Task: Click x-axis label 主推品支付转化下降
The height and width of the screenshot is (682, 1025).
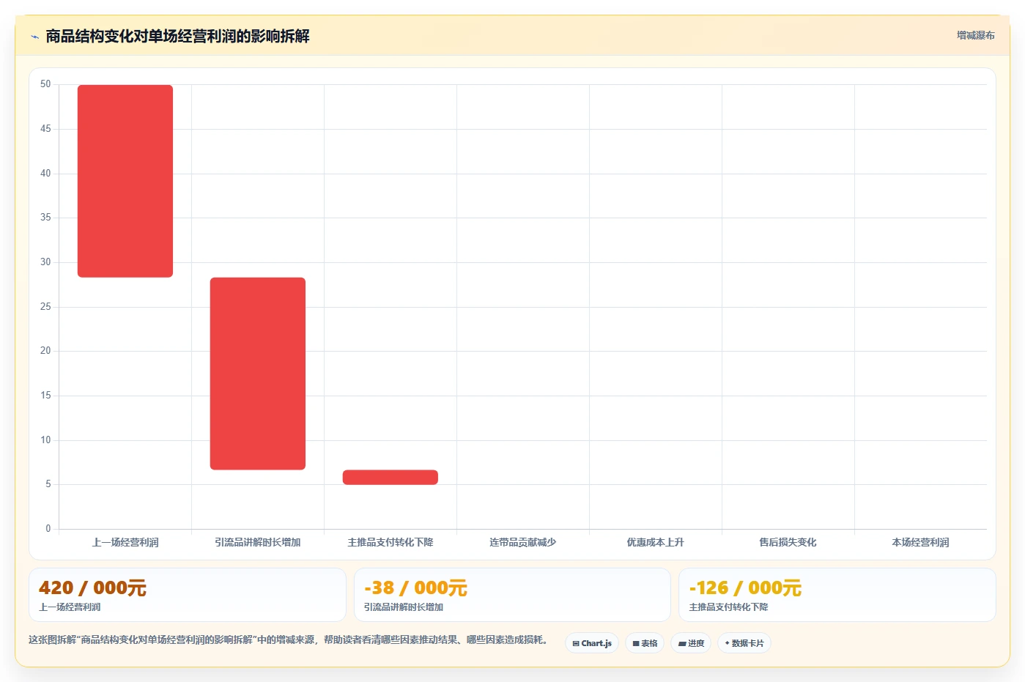Action: [391, 542]
